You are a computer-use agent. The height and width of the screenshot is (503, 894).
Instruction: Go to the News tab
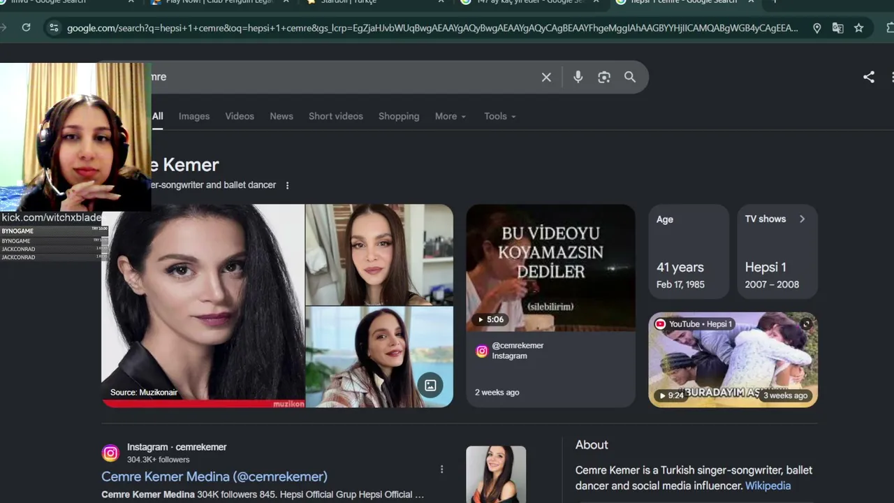281,116
